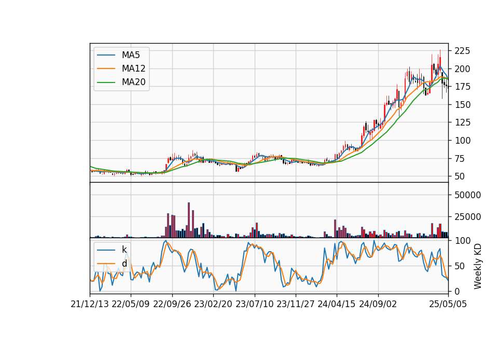
Task: Click the k legend label in KD panel
Action: 124,250
